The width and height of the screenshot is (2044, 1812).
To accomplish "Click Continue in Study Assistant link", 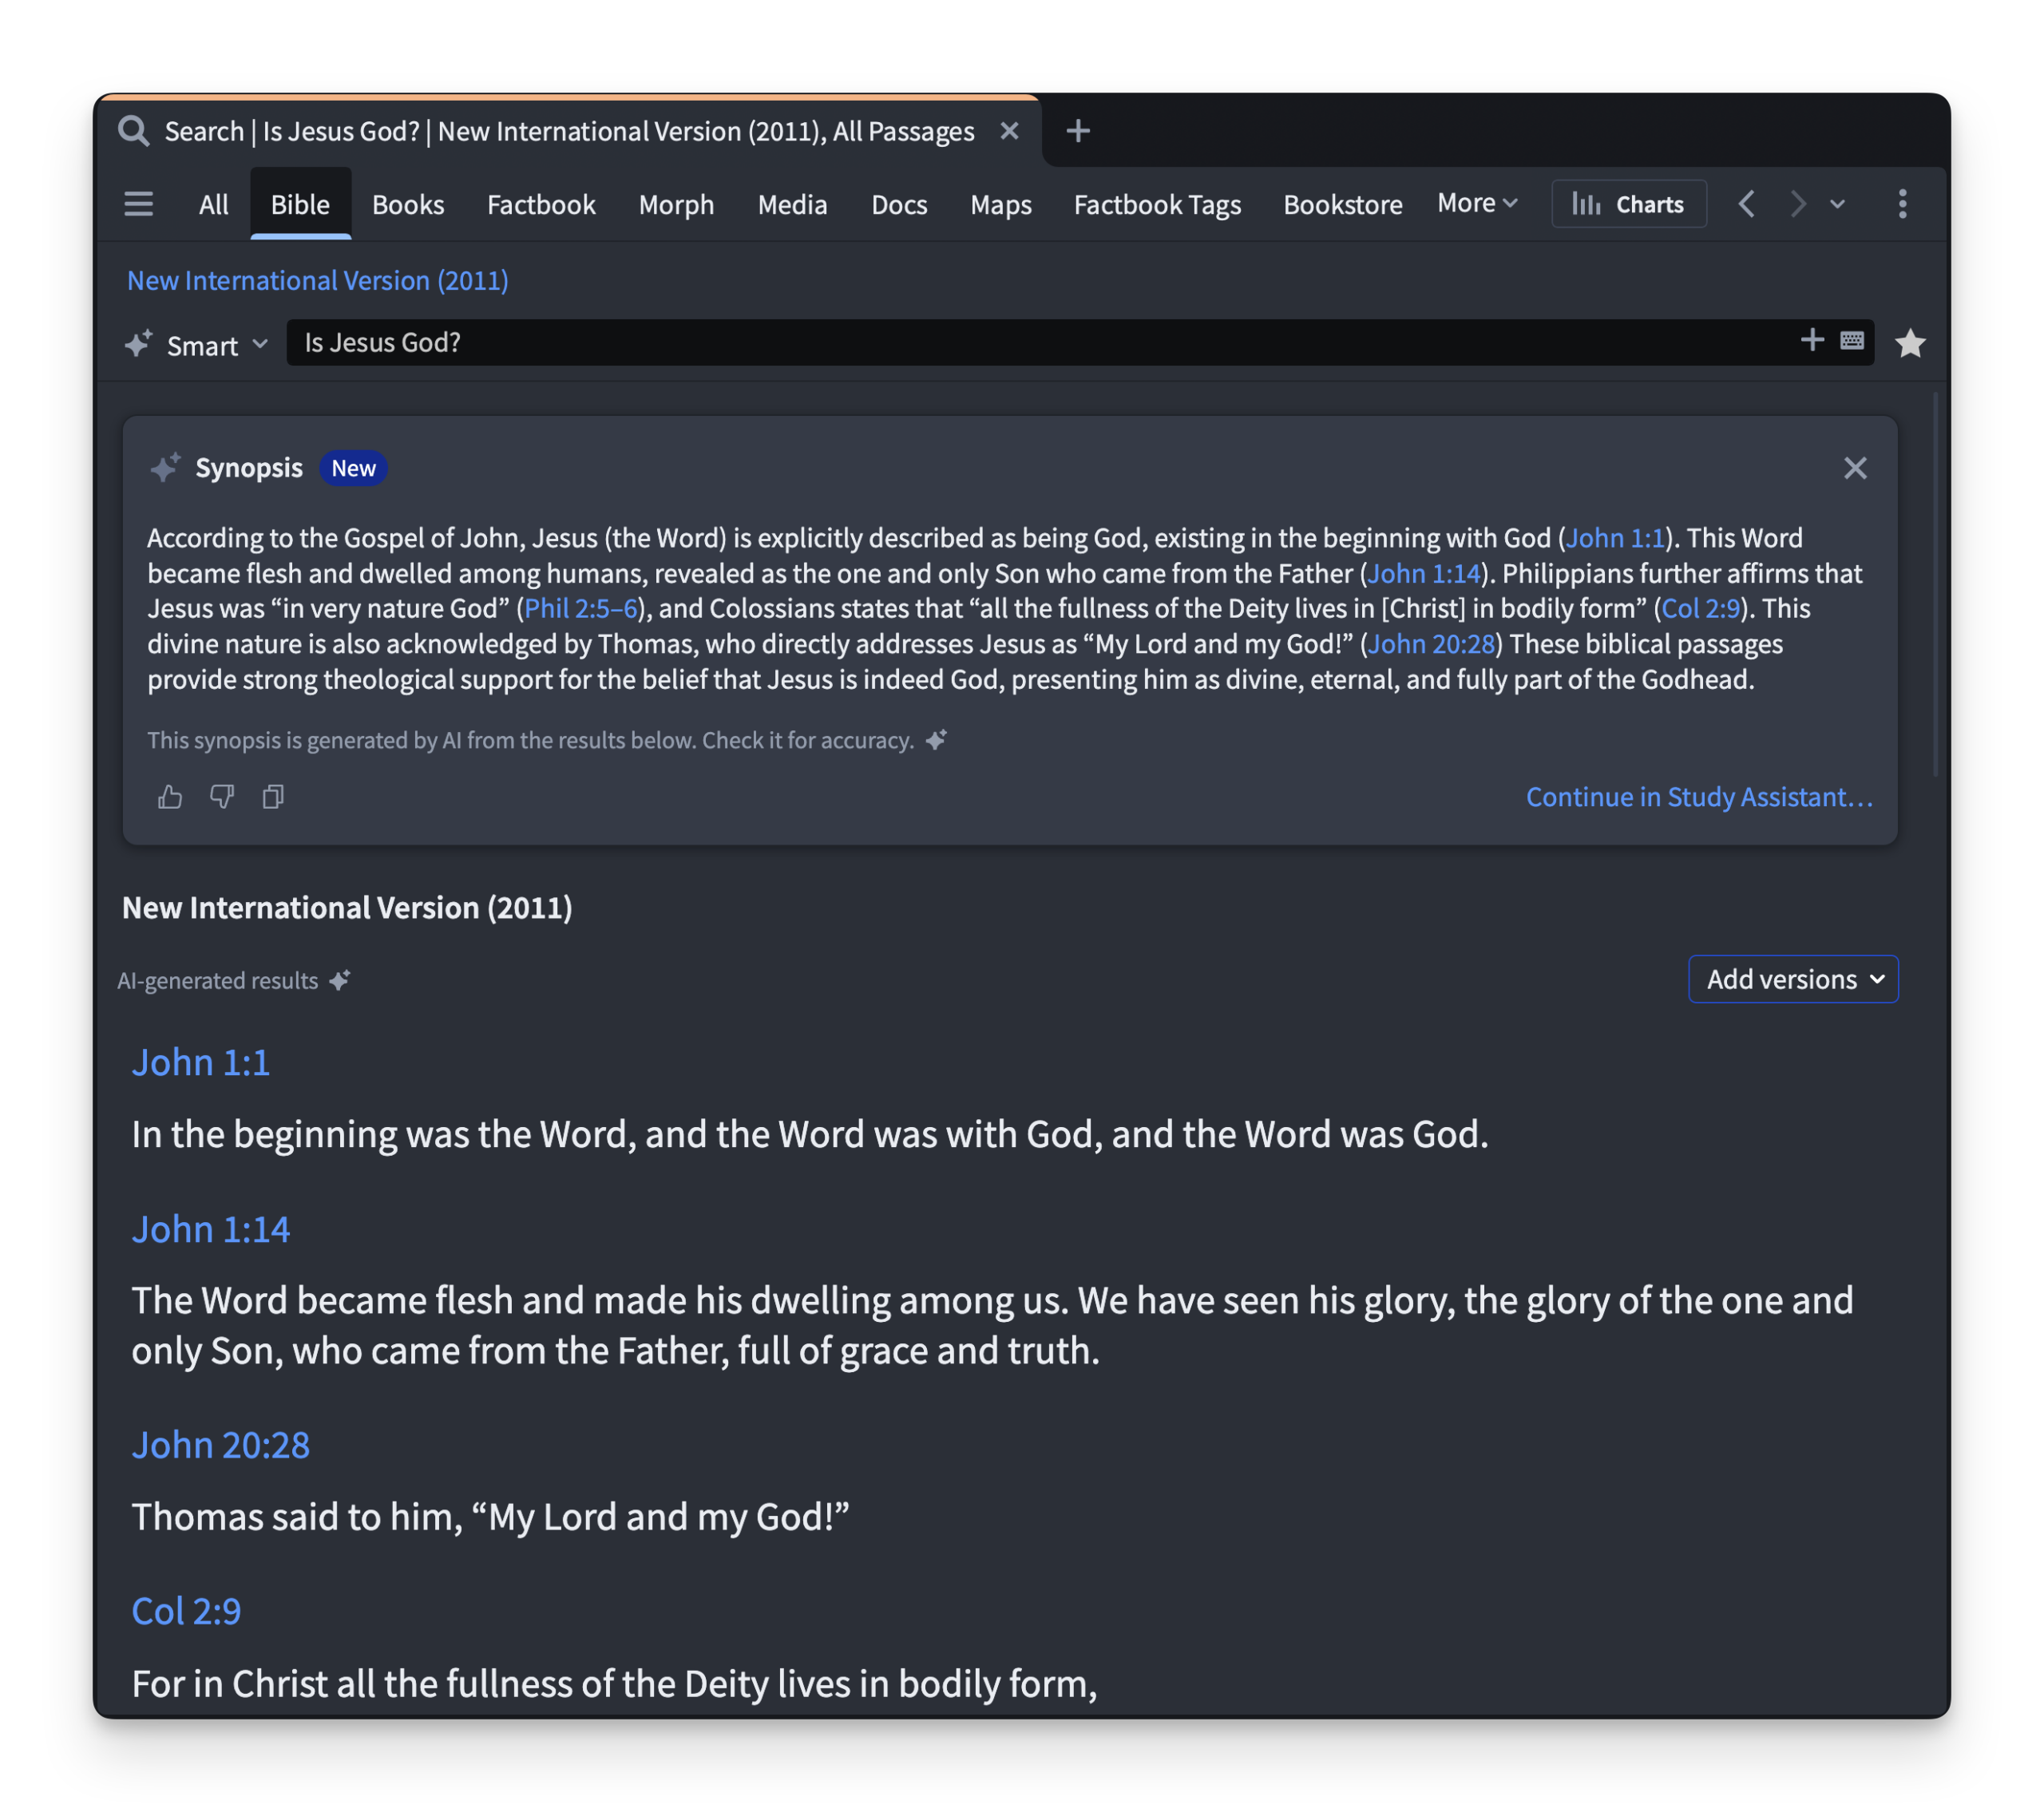I will tap(1698, 797).
